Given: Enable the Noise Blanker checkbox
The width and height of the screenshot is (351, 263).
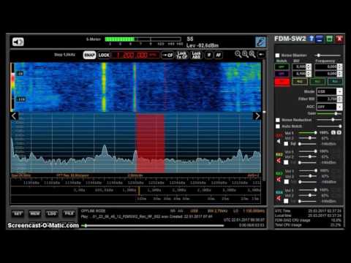Looking at the screenshot, I should coord(277,56).
